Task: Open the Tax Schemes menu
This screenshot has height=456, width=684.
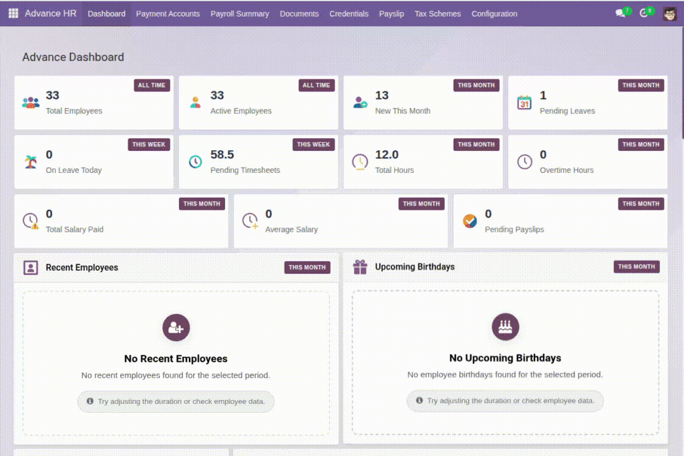Action: tap(438, 13)
